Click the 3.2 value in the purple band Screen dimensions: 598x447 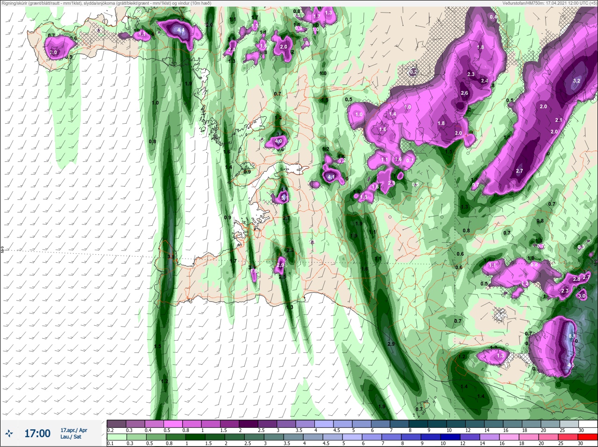[x=577, y=81]
